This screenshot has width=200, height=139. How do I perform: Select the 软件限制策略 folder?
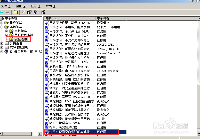19,47
